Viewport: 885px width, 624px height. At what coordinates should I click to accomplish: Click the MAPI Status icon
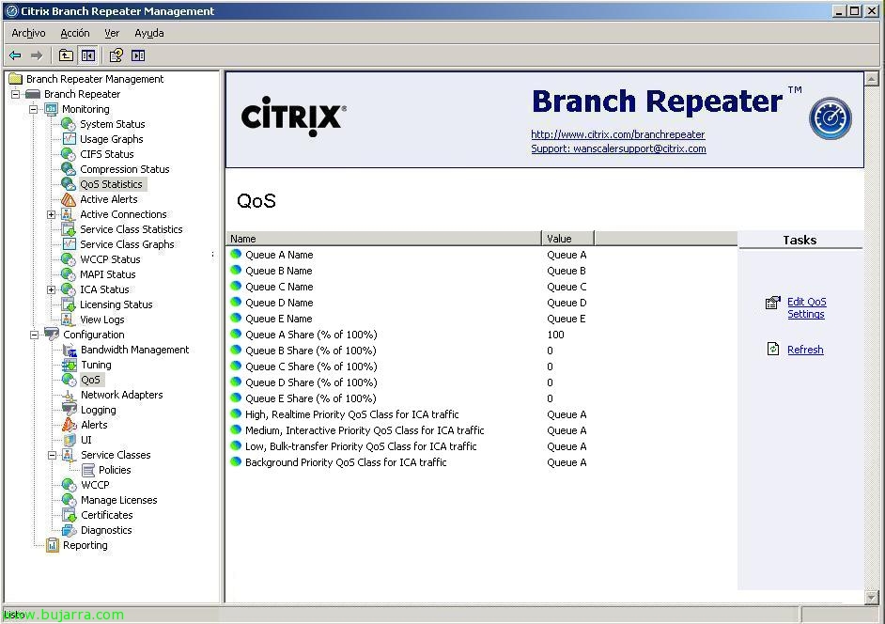click(69, 274)
